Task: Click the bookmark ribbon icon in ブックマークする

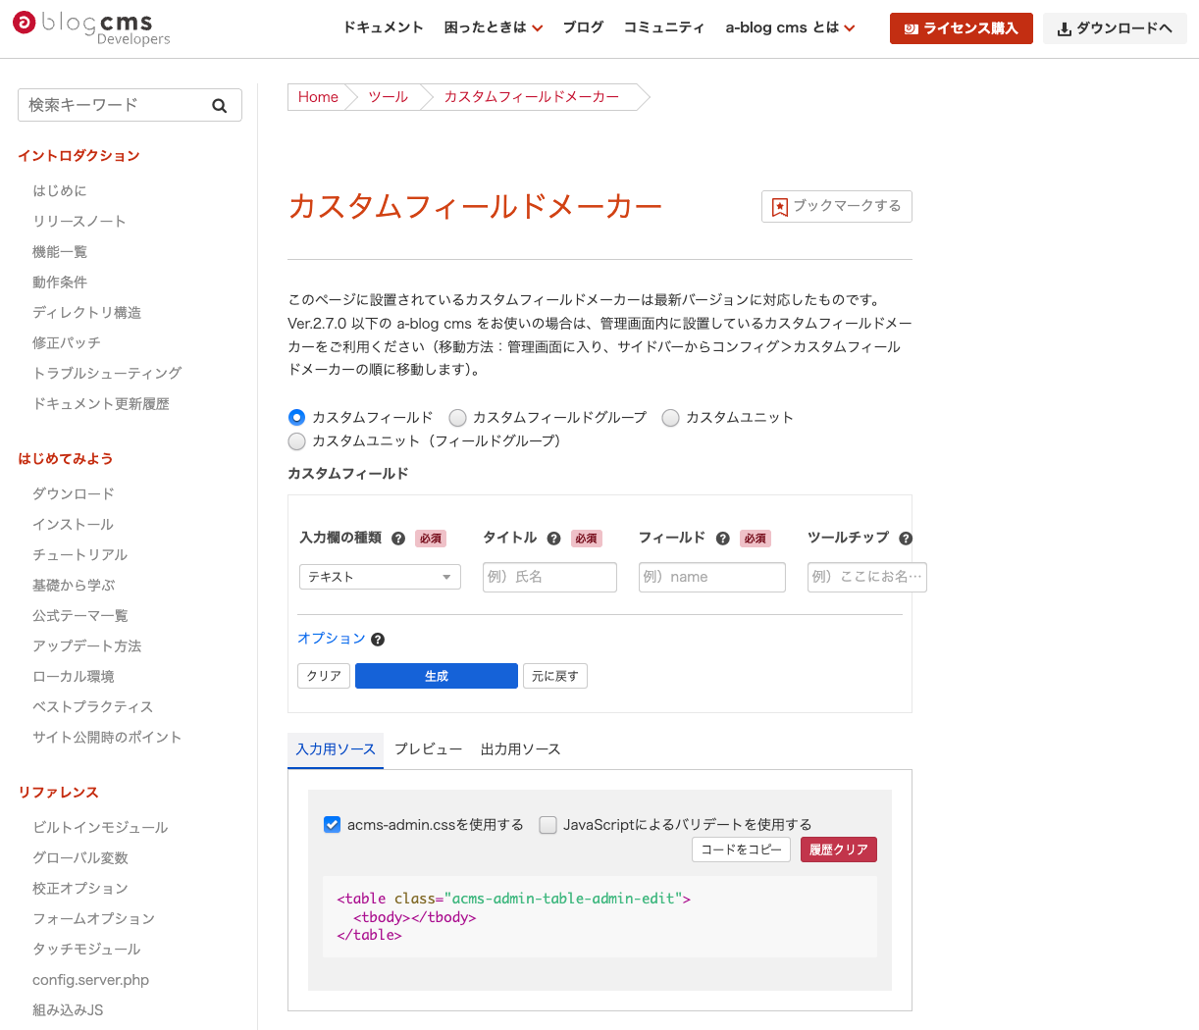Action: 780,206
